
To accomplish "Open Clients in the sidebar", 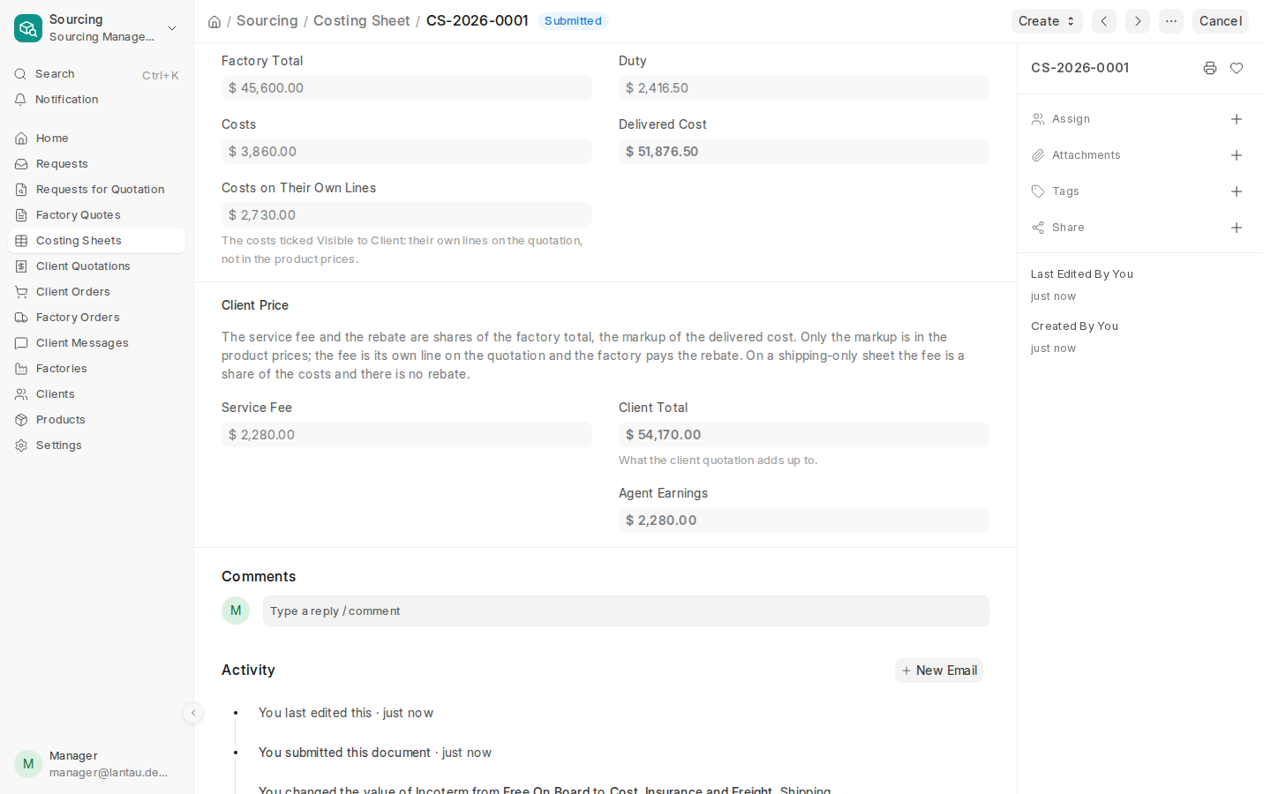I will point(97,394).
